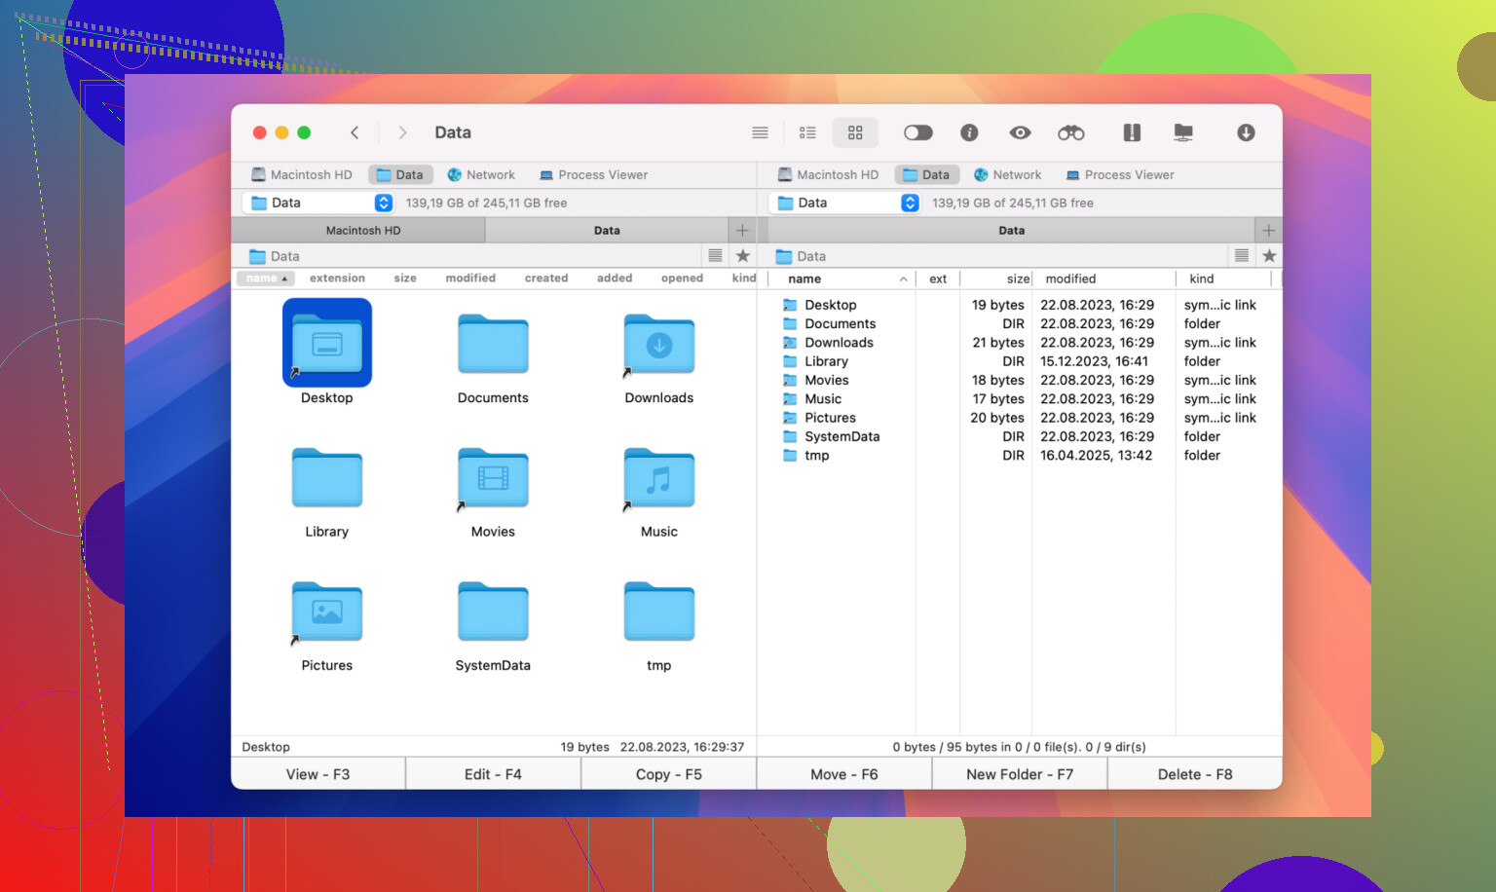The image size is (1496, 892).
Task: Select the Movies folder thumbnail
Action: coord(493,479)
